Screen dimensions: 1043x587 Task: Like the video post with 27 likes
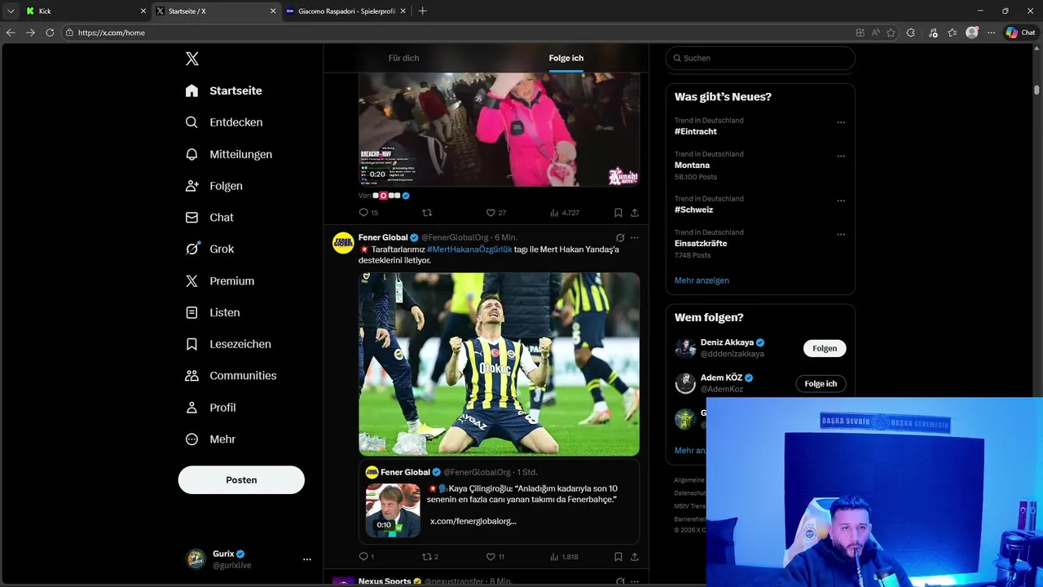tap(495, 213)
